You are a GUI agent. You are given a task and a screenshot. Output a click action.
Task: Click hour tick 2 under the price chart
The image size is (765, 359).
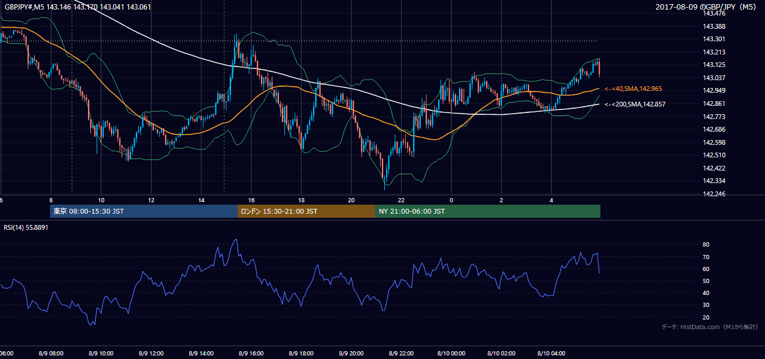[501, 200]
